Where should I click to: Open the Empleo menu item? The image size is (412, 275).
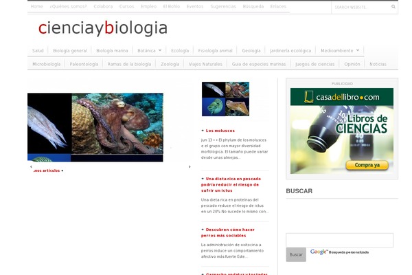148,6
